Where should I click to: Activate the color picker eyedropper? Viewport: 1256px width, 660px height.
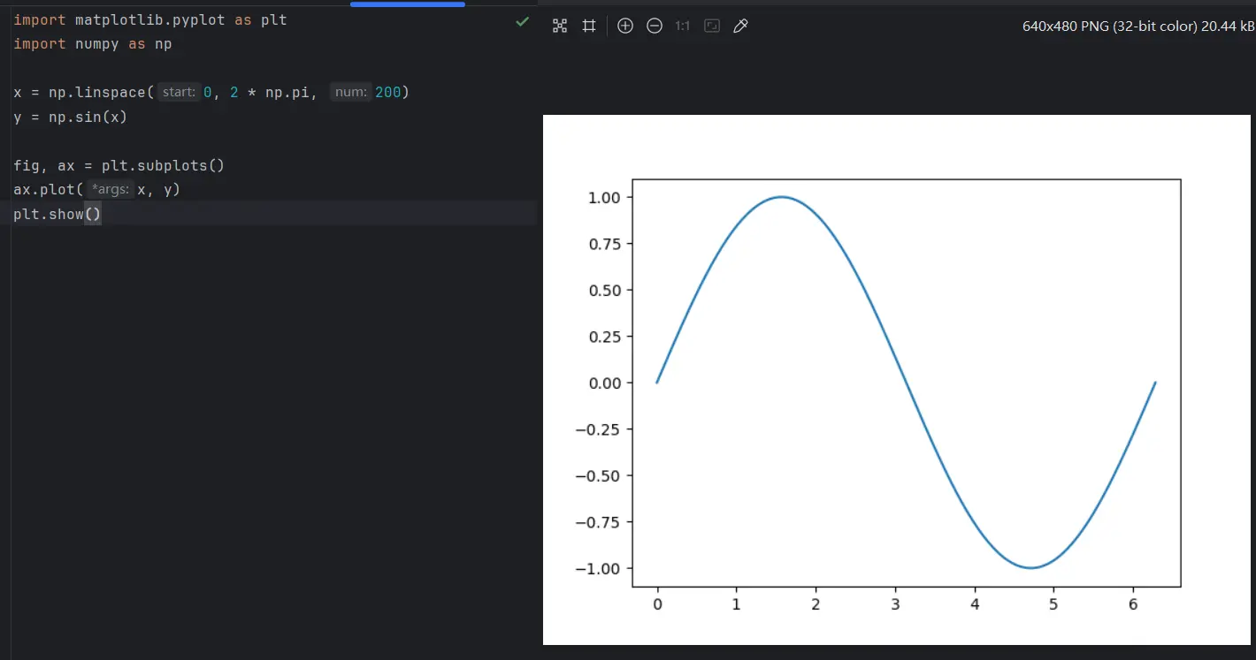click(741, 27)
